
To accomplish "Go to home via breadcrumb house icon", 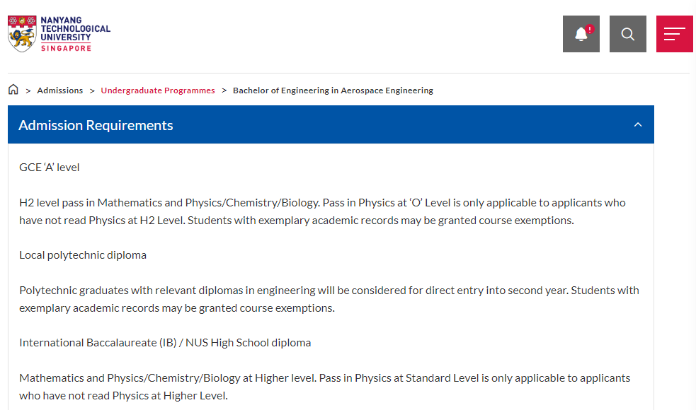I will point(13,90).
